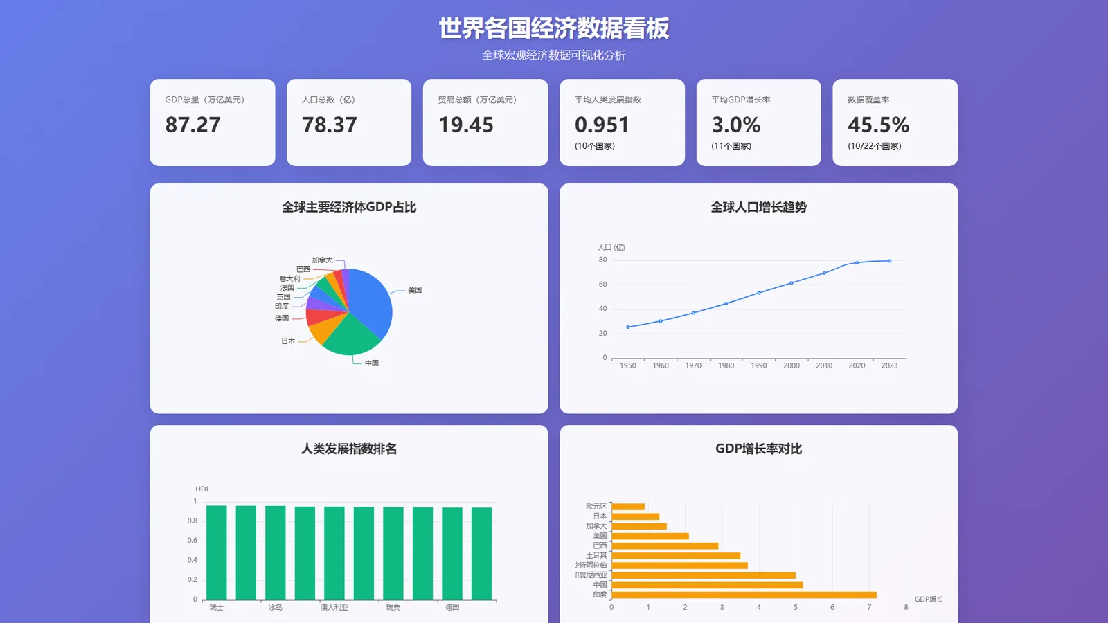Click the 中国 bar in the GDP growth chart
Image resolution: width=1108 pixels, height=623 pixels.
[707, 585]
